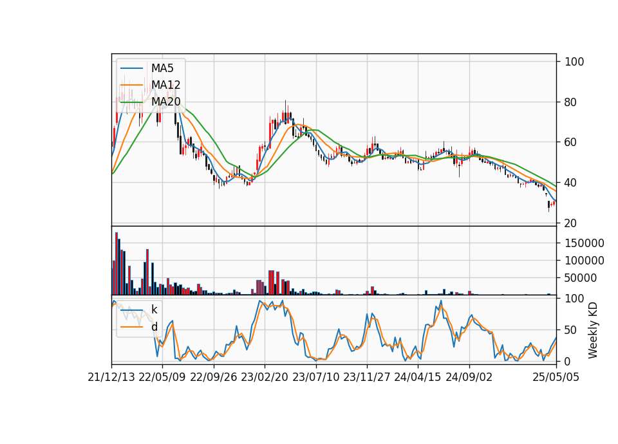The image size is (618, 444).
Task: Select the 25/05/05 date label
Action: click(556, 377)
